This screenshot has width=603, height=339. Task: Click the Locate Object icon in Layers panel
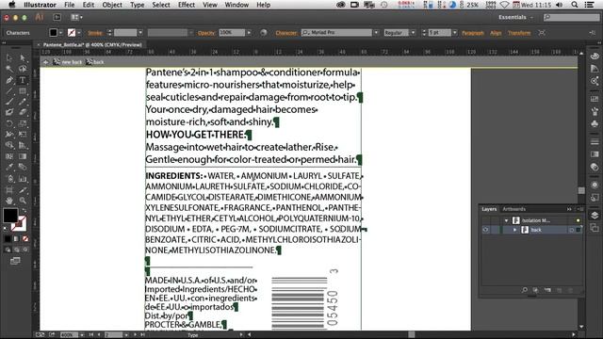pyautogui.click(x=525, y=290)
